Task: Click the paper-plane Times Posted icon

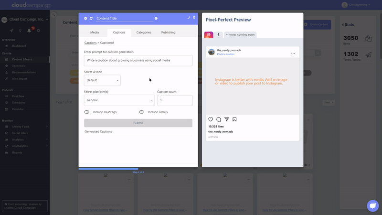Action: tap(368, 55)
